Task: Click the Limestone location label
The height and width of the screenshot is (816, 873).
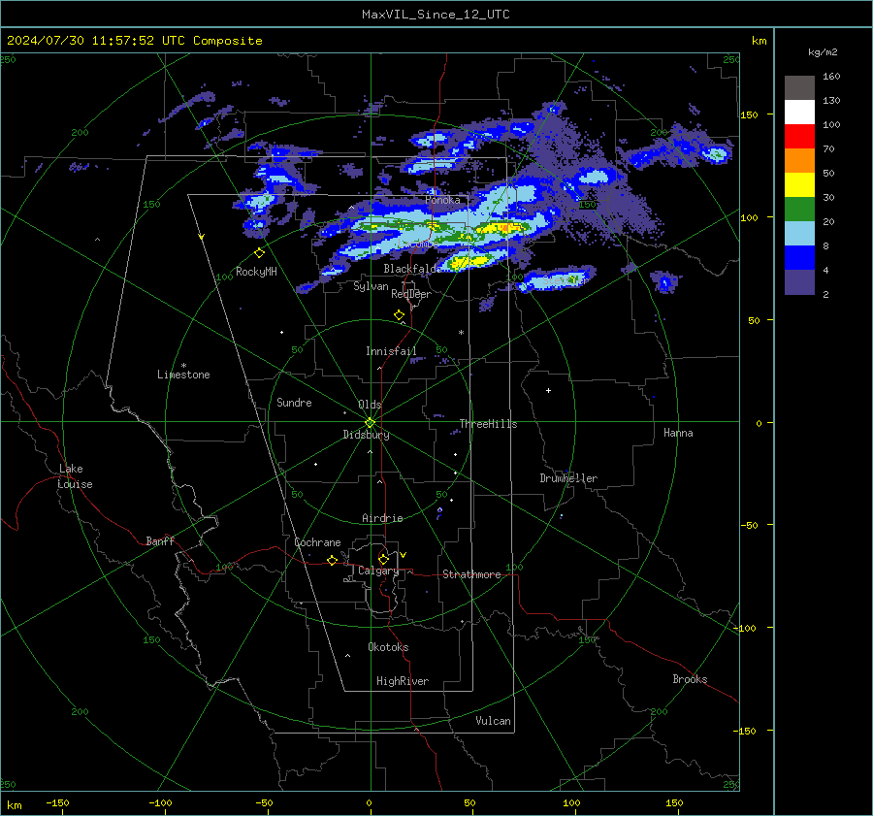Action: click(183, 375)
